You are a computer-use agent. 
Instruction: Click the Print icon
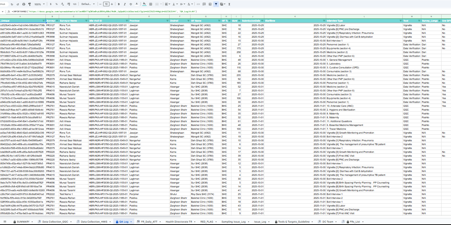pyautogui.click(x=23, y=4)
